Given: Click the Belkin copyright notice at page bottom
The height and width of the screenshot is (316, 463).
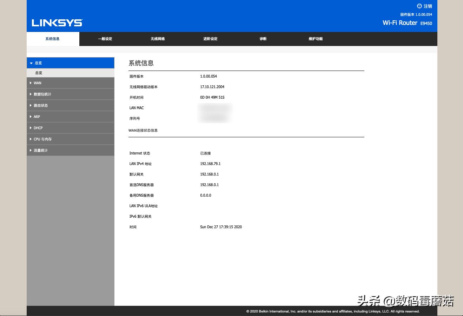Looking at the screenshot, I should 333,311.
